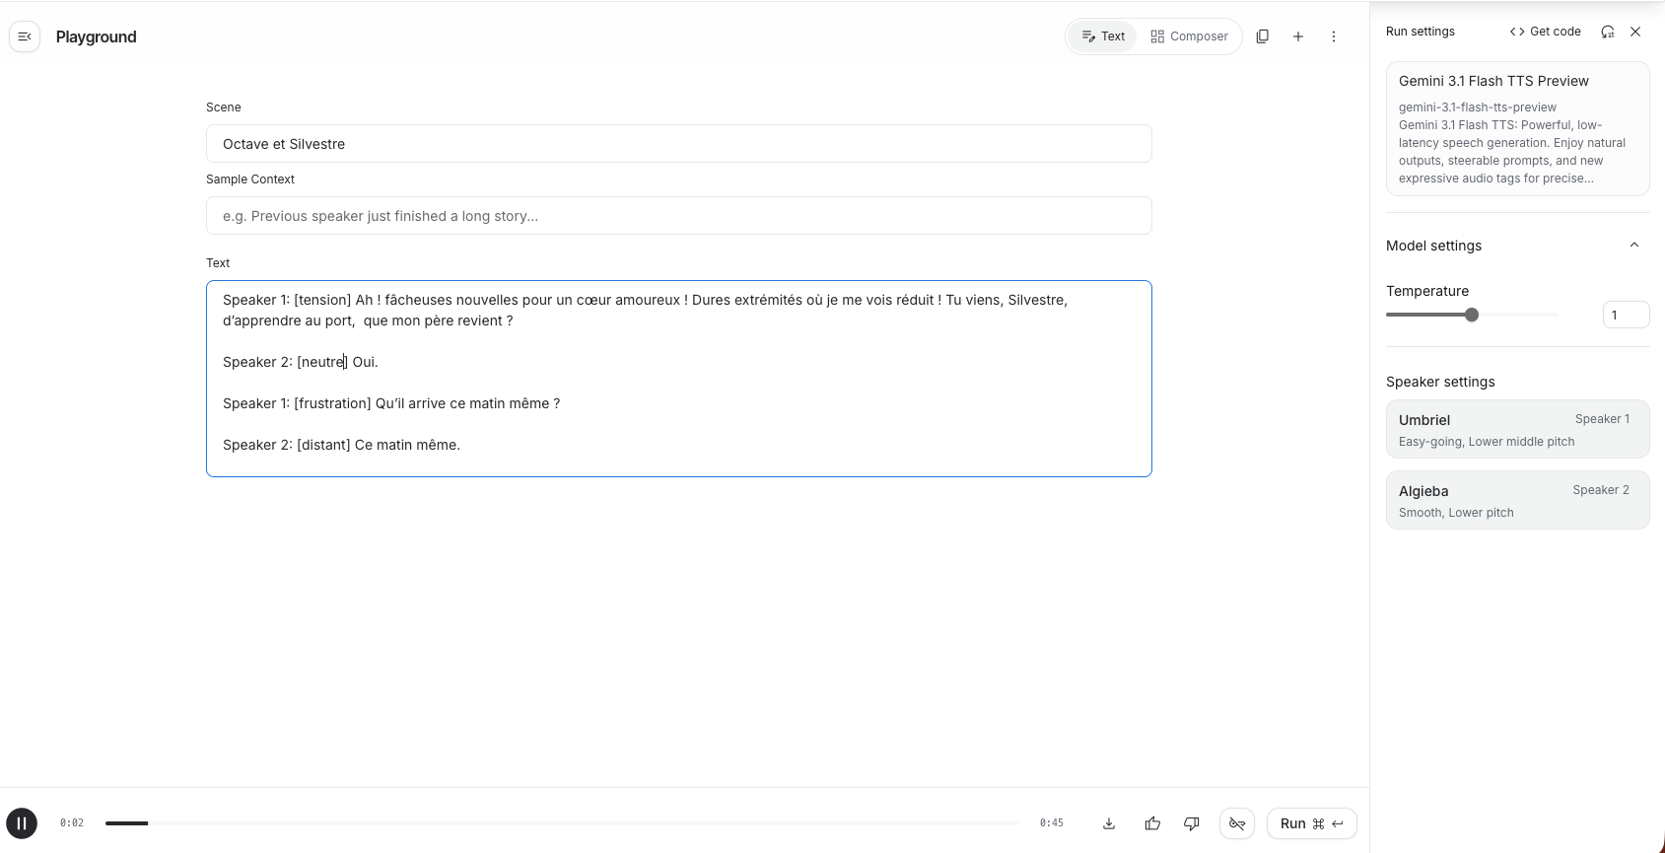Viewport: 1665px width, 853px height.
Task: Collapse the Model settings section
Action: click(x=1634, y=246)
